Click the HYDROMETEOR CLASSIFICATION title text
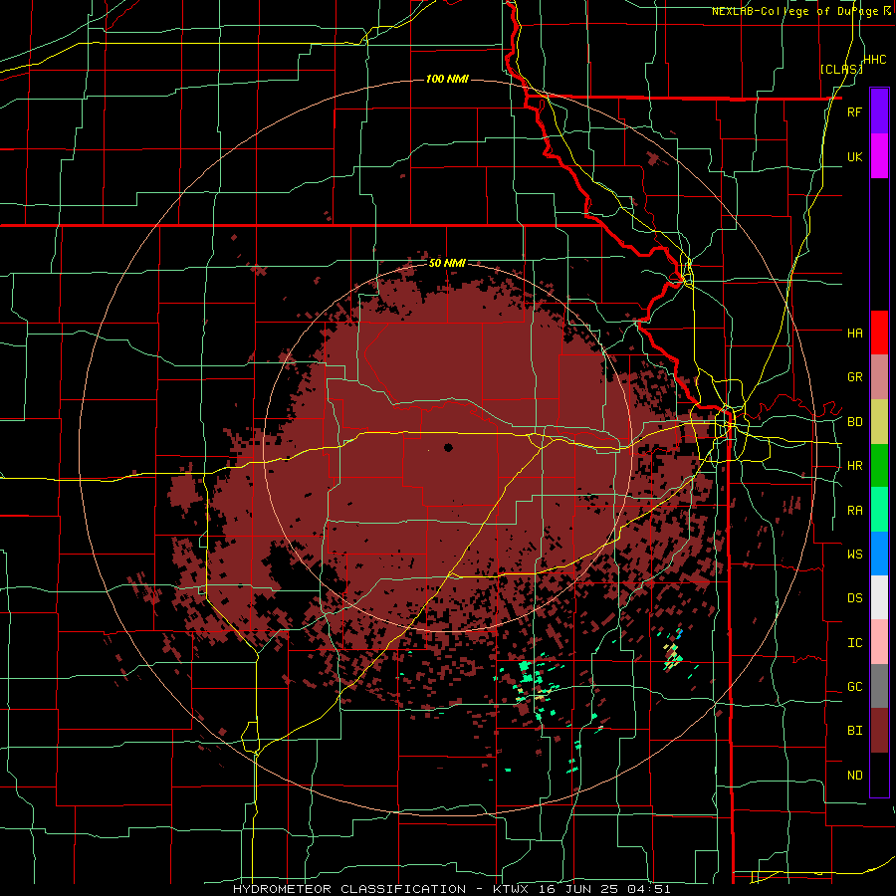Image resolution: width=896 pixels, height=896 pixels. (x=349, y=889)
